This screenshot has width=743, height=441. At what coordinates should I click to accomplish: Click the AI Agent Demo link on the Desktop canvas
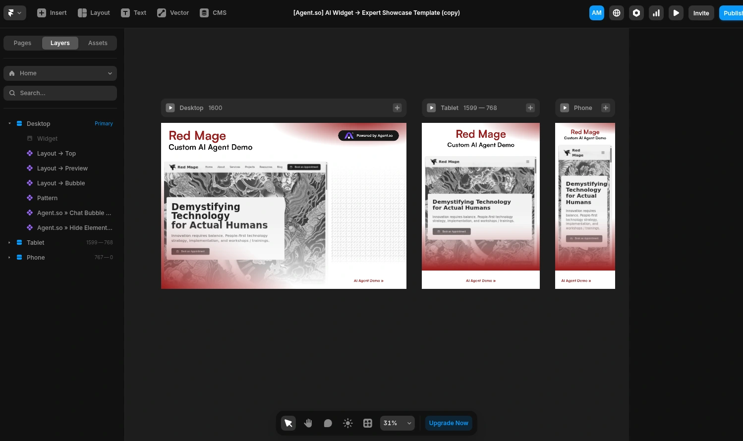(x=368, y=280)
